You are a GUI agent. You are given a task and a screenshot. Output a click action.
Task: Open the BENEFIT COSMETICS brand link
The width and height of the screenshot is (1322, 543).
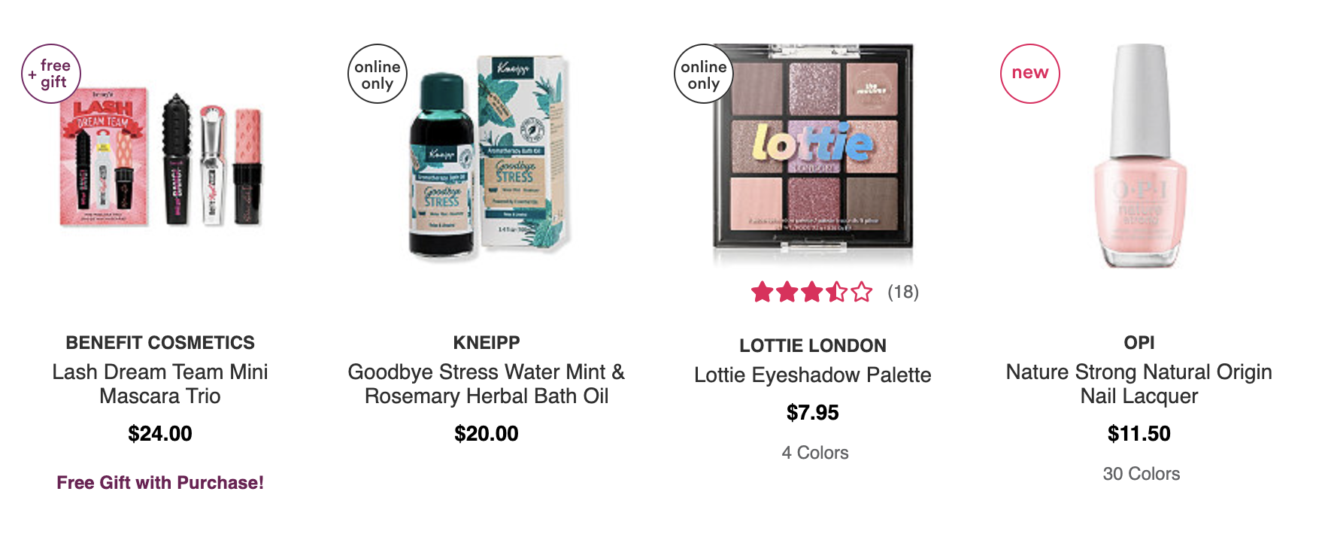pos(160,343)
